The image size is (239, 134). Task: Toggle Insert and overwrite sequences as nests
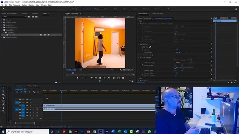click(16, 92)
